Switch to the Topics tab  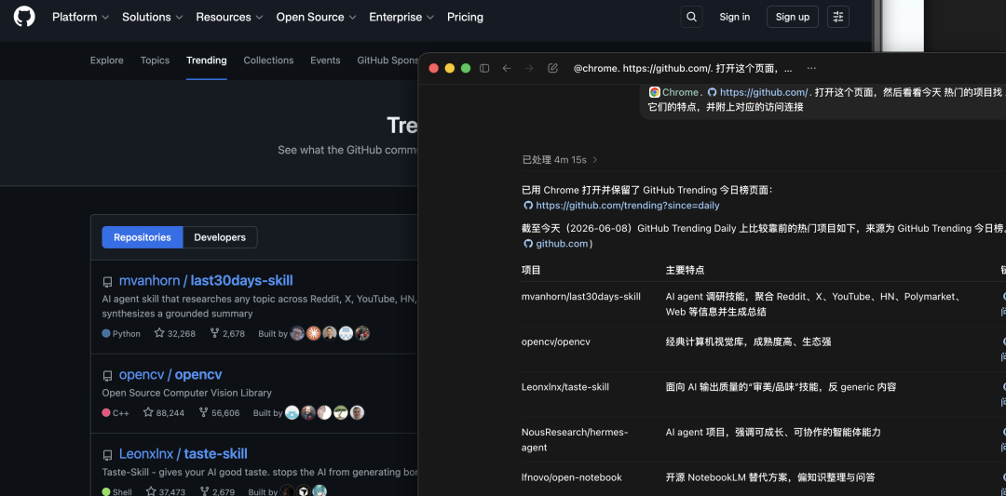[x=156, y=60]
